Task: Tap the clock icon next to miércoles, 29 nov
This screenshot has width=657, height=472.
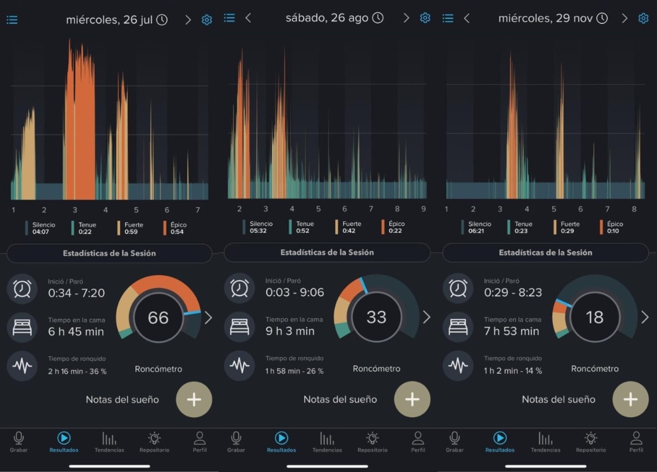Action: coord(602,18)
